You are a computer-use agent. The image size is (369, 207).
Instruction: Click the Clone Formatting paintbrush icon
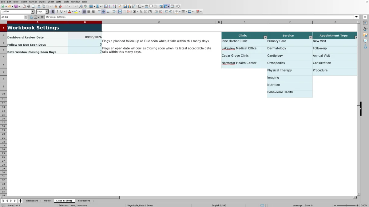coord(56,6)
